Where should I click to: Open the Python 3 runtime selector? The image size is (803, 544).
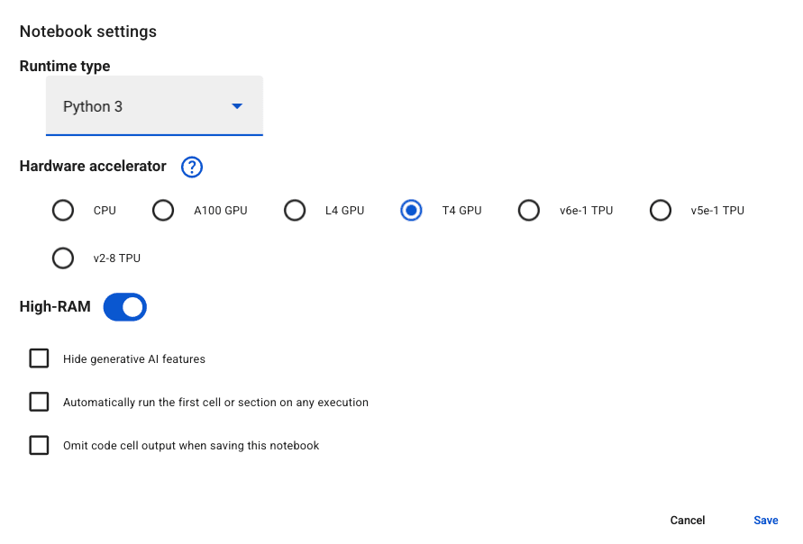[x=153, y=106]
